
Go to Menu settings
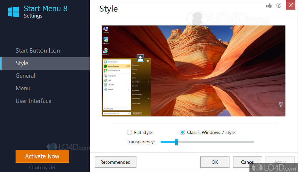click(23, 88)
